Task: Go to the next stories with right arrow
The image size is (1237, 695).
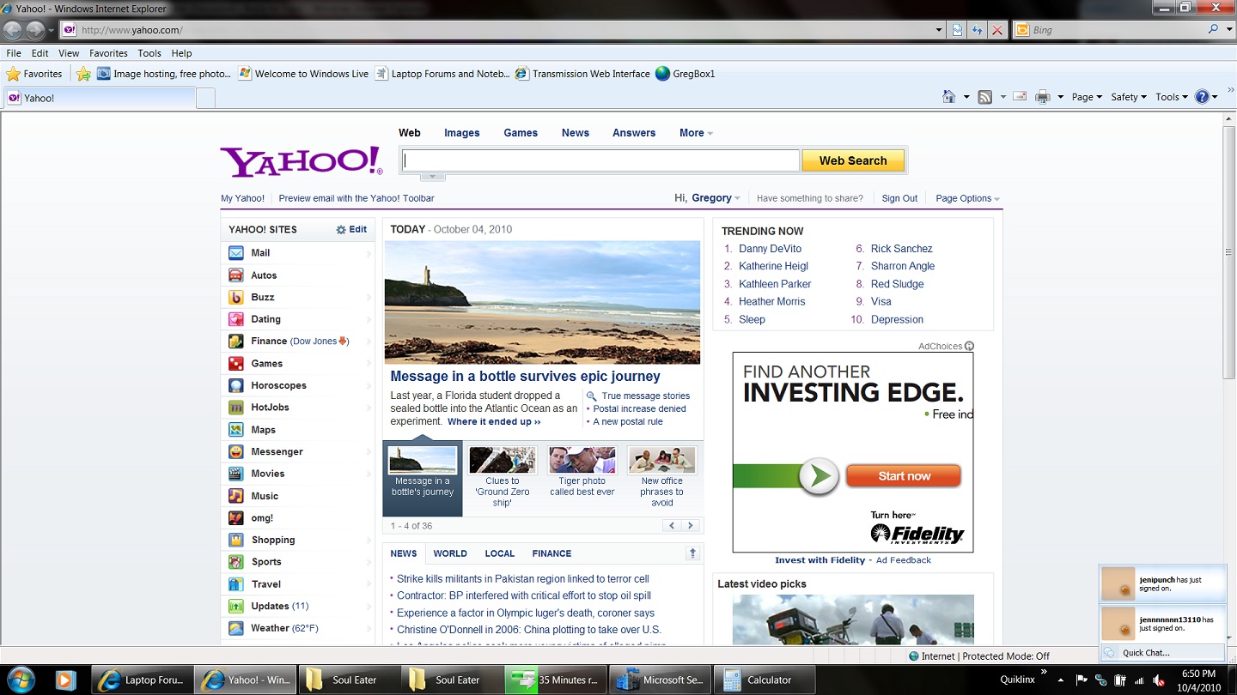Action: click(690, 526)
